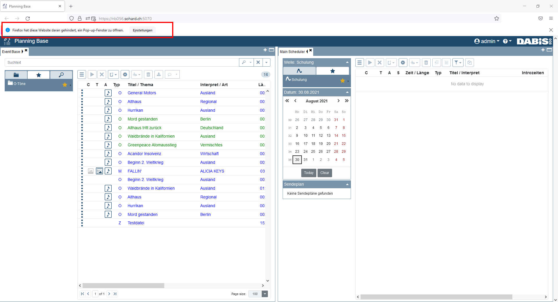The width and height of the screenshot is (558, 302).
Task: Click the Today button below the calendar
Action: click(309, 173)
